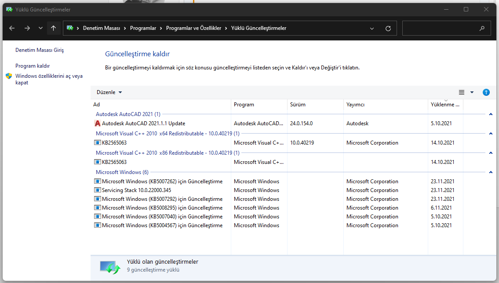
Task: Collapse the Visual C++ 2010 x86 group
Action: coord(490,153)
